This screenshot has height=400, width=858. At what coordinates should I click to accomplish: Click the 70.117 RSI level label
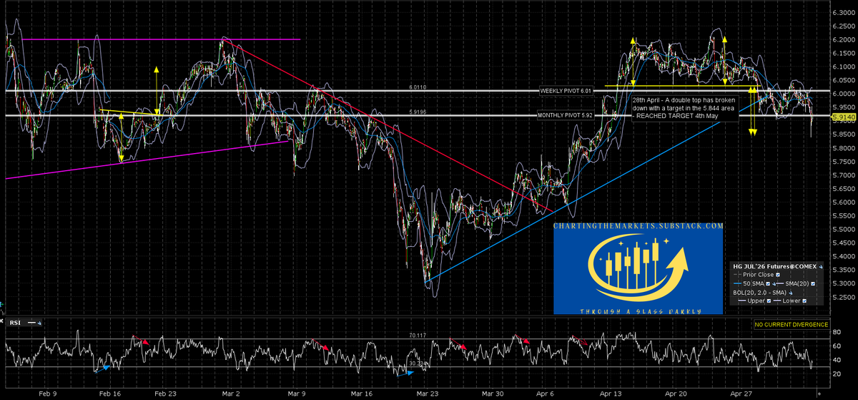pyautogui.click(x=418, y=334)
